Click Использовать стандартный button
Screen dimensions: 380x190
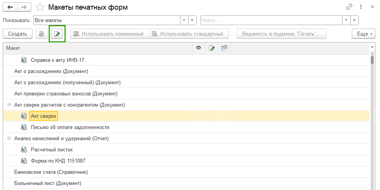(x=189, y=34)
